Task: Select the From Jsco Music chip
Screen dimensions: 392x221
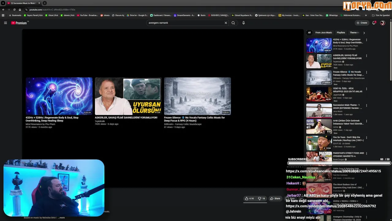Action: [323, 33]
